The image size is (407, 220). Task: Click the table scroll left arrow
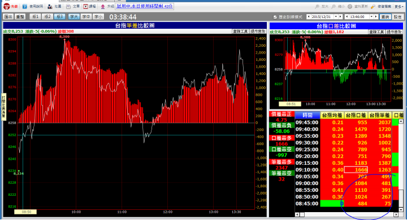297,214
